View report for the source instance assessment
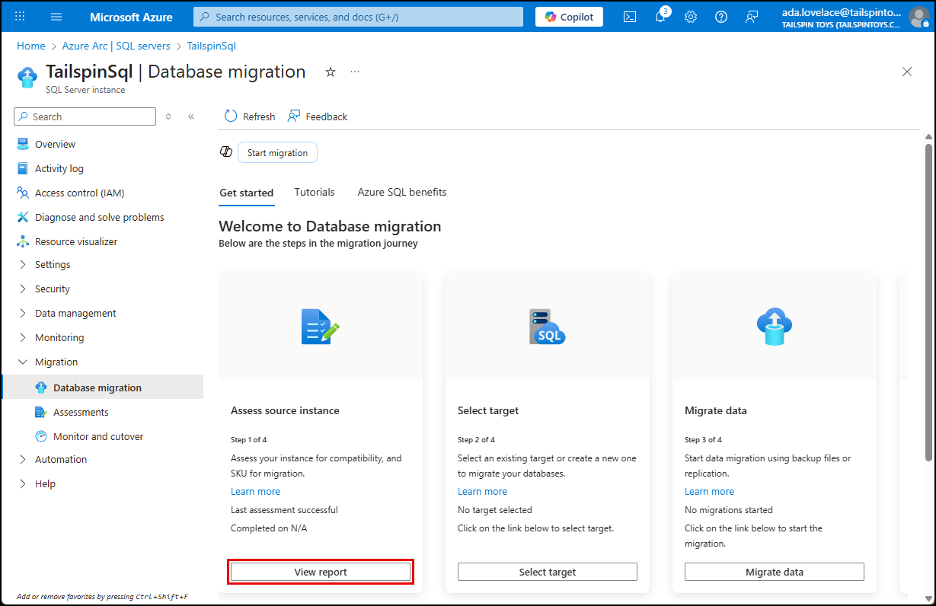Screen dimensions: 936x606 coord(320,571)
